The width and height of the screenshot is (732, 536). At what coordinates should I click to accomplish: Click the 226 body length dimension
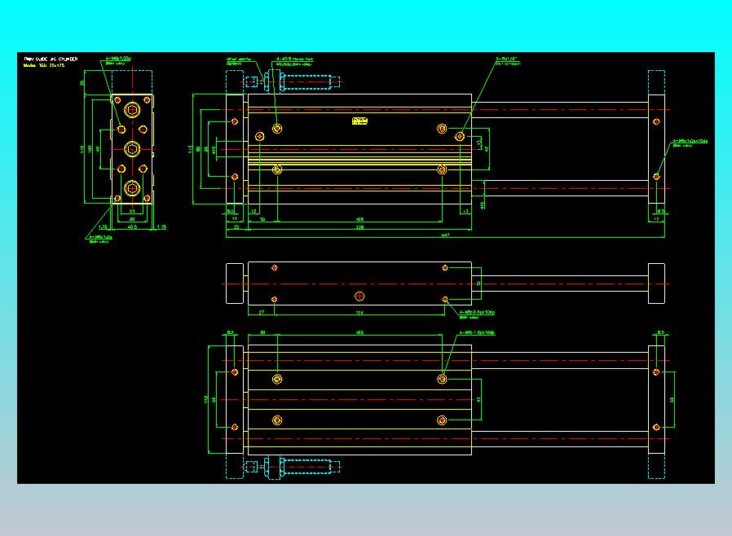(x=360, y=227)
